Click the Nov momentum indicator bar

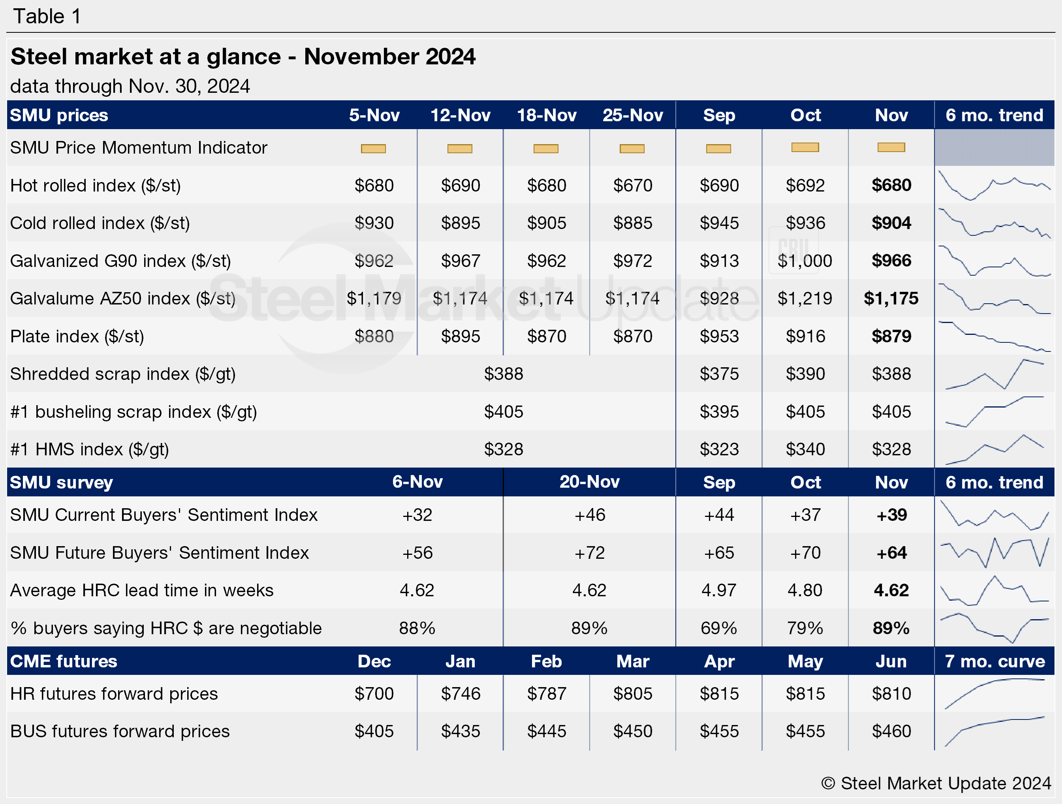pyautogui.click(x=891, y=147)
